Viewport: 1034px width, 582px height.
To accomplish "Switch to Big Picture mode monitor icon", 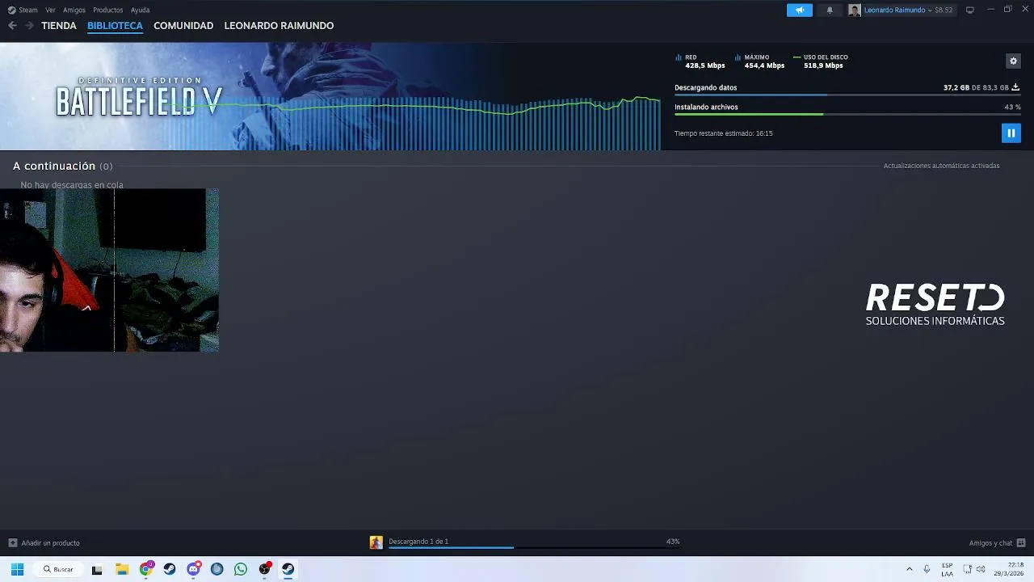I will [x=970, y=10].
